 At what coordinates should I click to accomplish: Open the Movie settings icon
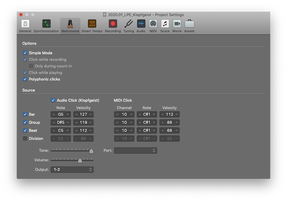[x=177, y=24]
